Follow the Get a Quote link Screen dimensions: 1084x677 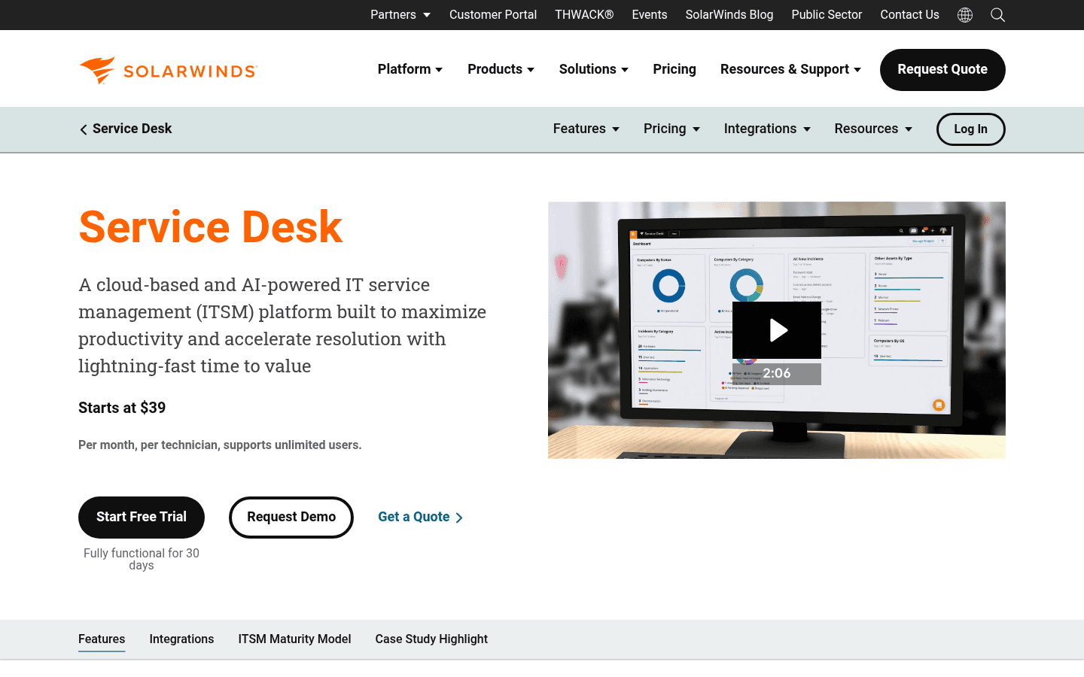(420, 518)
